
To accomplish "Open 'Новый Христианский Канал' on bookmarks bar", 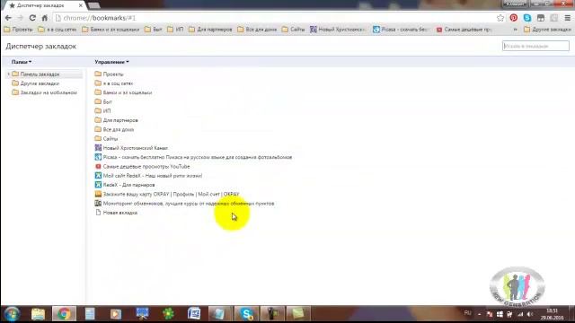I will point(338,30).
